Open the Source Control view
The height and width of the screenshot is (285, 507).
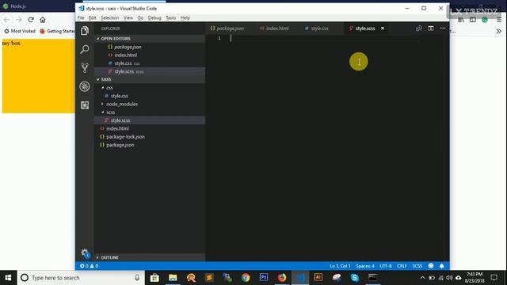85,67
